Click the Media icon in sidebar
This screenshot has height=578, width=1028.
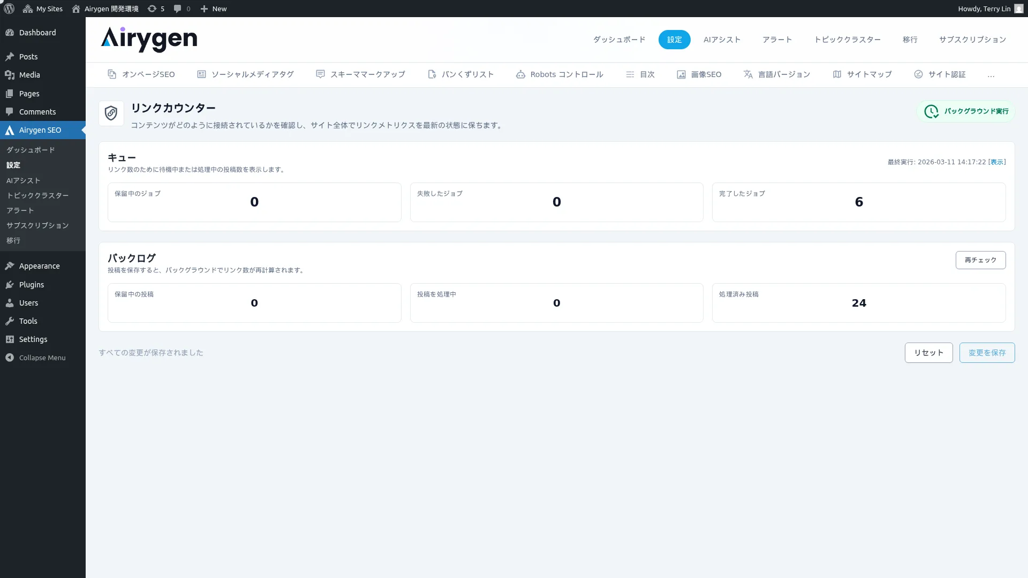[x=10, y=75]
